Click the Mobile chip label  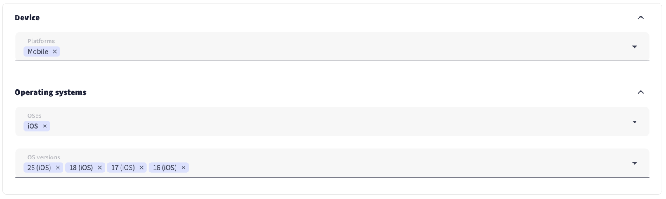coord(38,51)
